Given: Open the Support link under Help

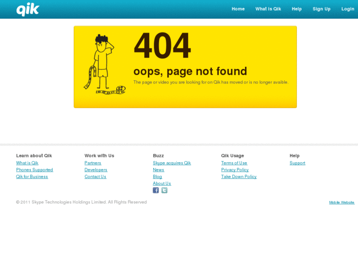Looking at the screenshot, I should click(x=297, y=163).
